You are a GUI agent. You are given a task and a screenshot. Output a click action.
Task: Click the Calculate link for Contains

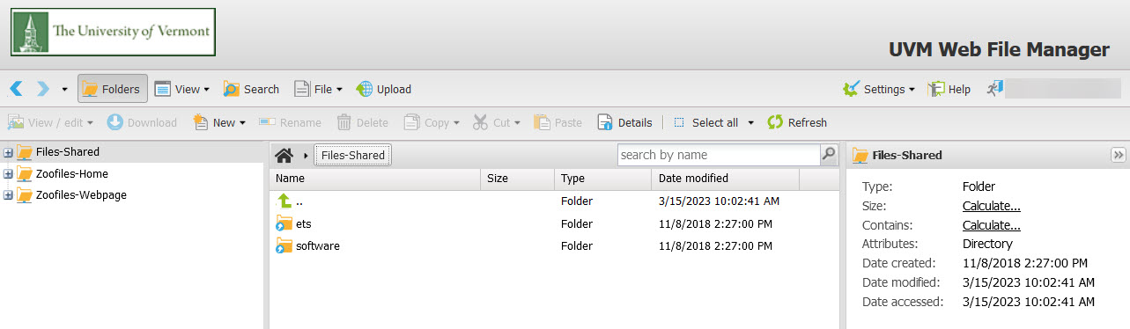[x=991, y=225]
